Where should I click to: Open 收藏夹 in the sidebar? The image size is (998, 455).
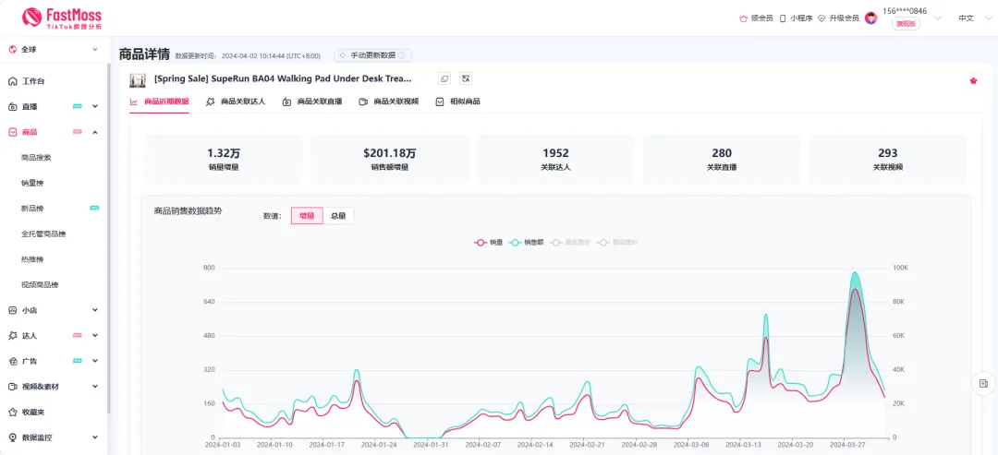31,412
